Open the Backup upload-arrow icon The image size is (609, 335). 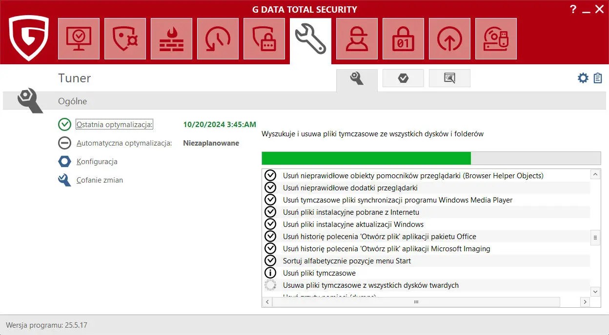(x=449, y=38)
